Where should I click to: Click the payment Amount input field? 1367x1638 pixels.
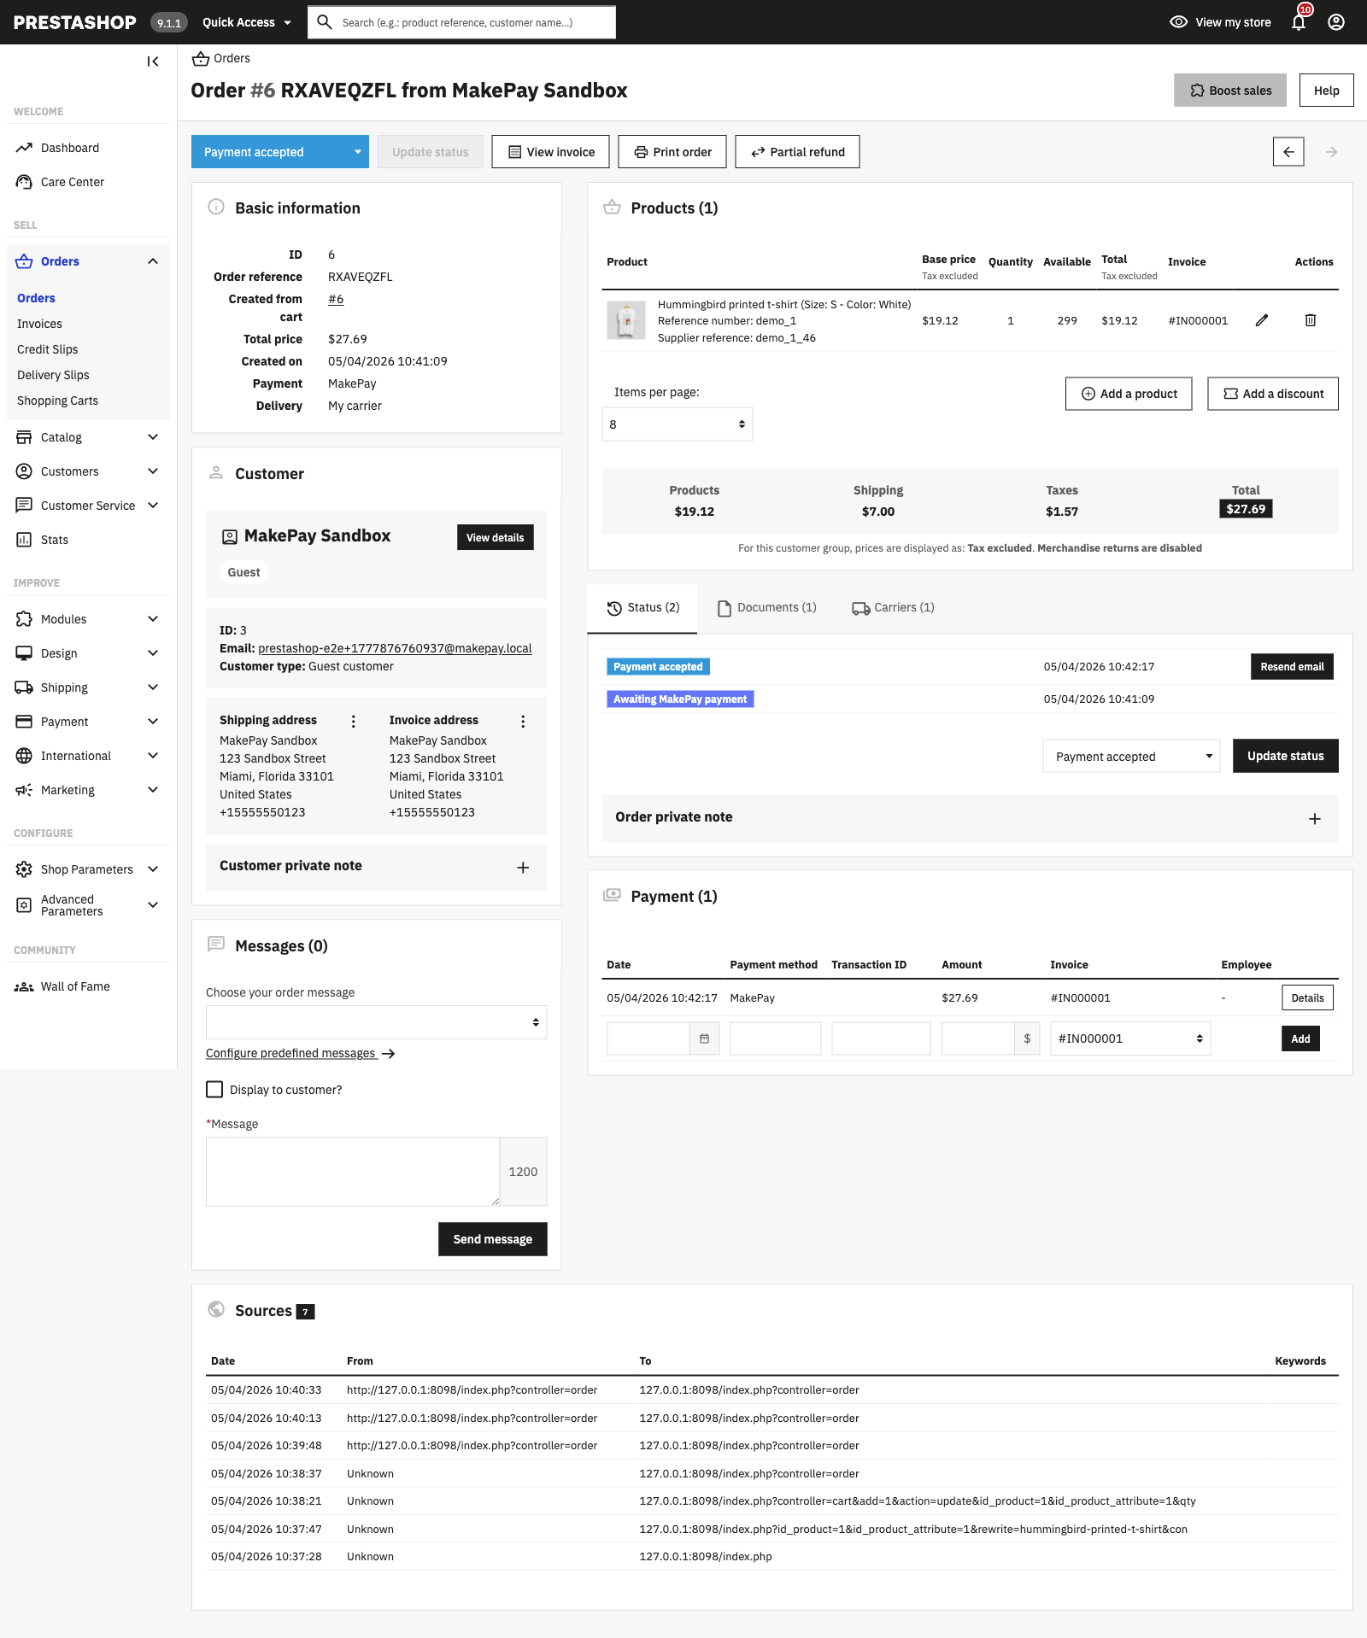pyautogui.click(x=978, y=1038)
